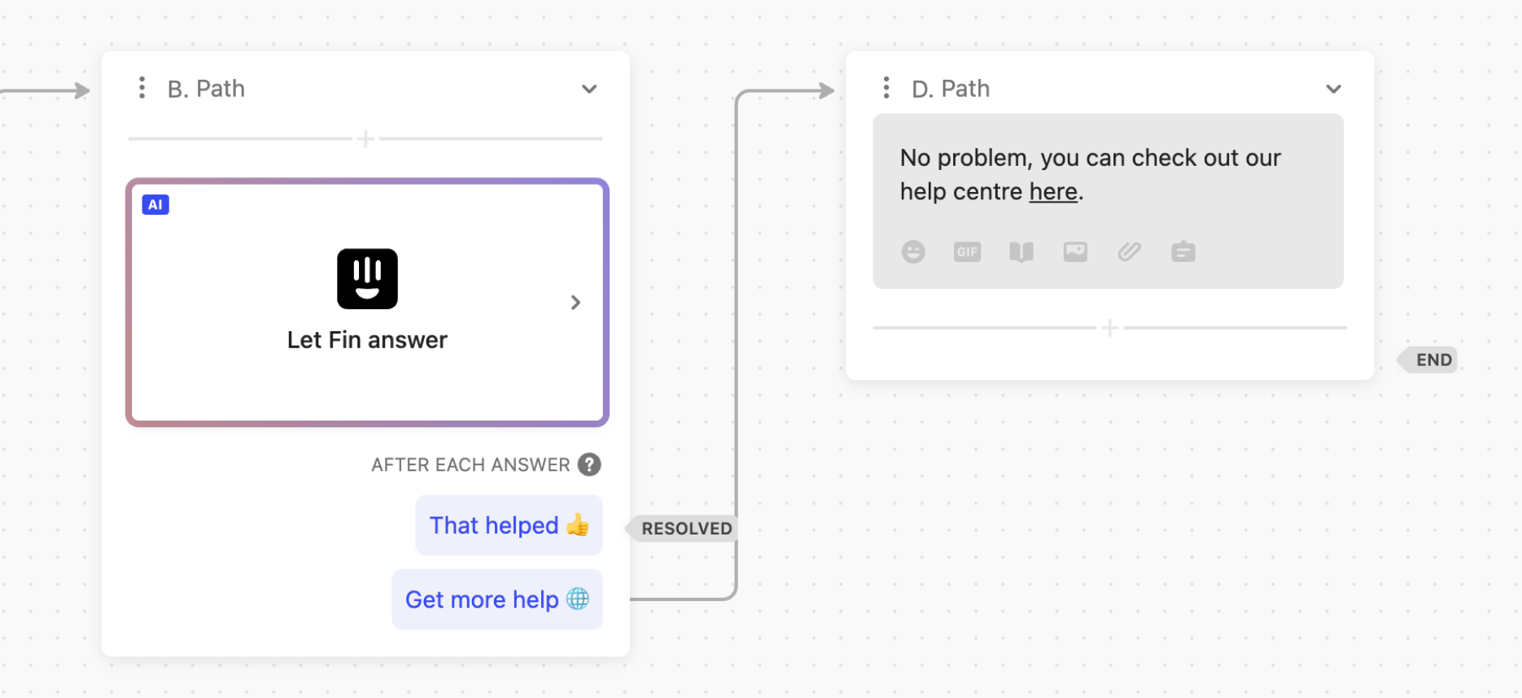
Task: Add an image to the message
Action: (1075, 252)
